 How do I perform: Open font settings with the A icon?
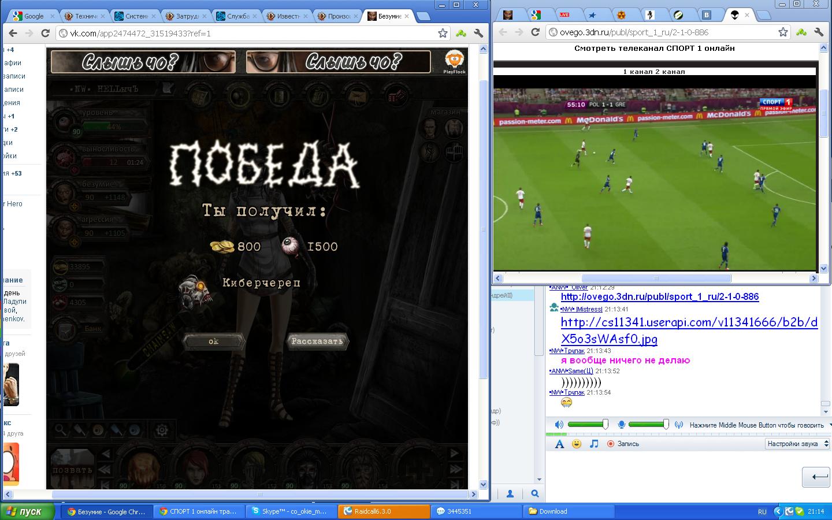tap(559, 444)
